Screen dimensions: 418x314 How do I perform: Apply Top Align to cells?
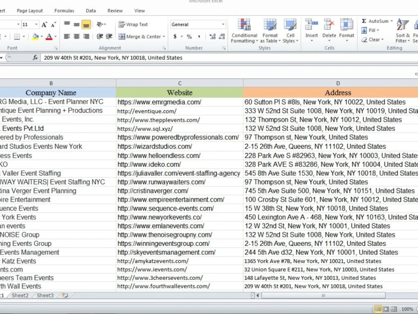coord(67,24)
